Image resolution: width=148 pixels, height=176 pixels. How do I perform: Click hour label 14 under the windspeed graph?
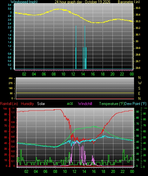[83, 74]
